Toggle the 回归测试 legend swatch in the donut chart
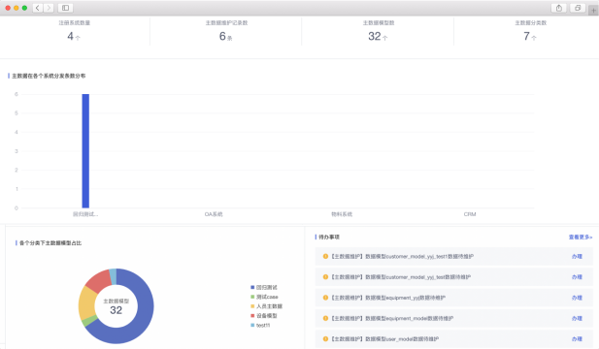The image size is (599, 349). pyautogui.click(x=252, y=287)
